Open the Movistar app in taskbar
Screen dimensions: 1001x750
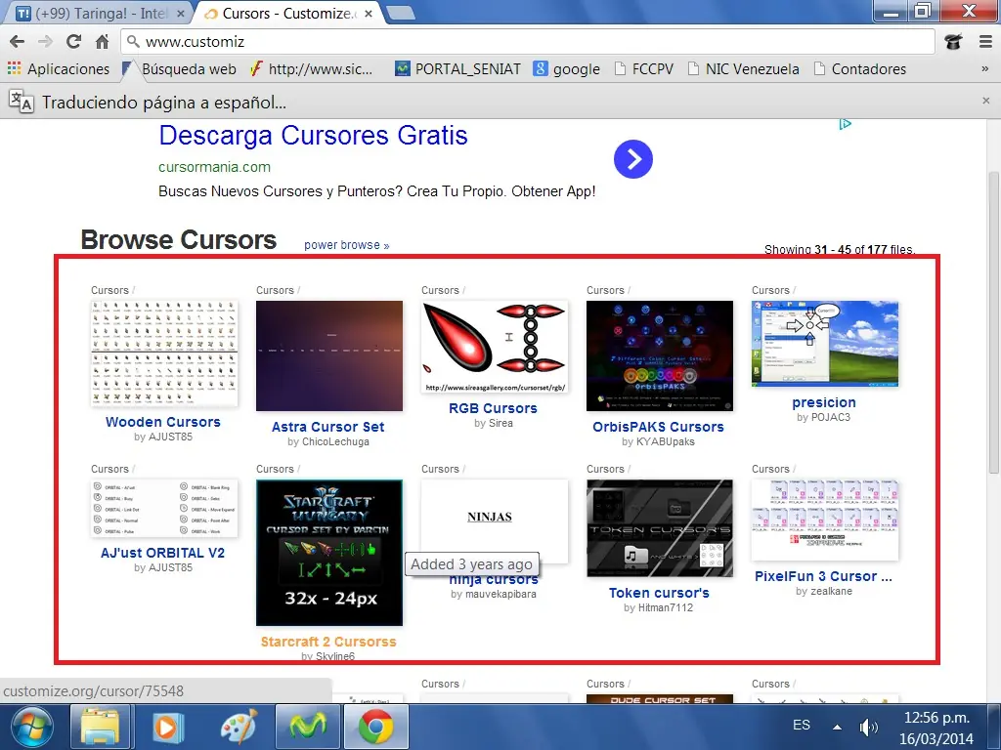(x=307, y=727)
